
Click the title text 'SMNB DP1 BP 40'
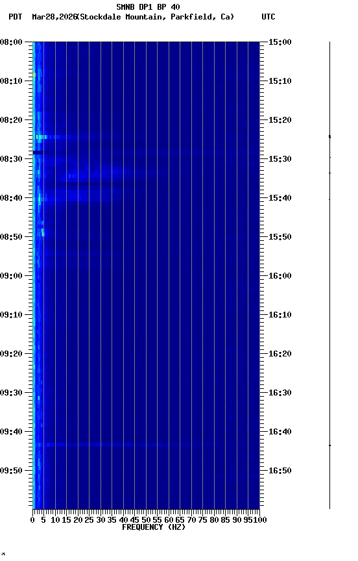148,6
